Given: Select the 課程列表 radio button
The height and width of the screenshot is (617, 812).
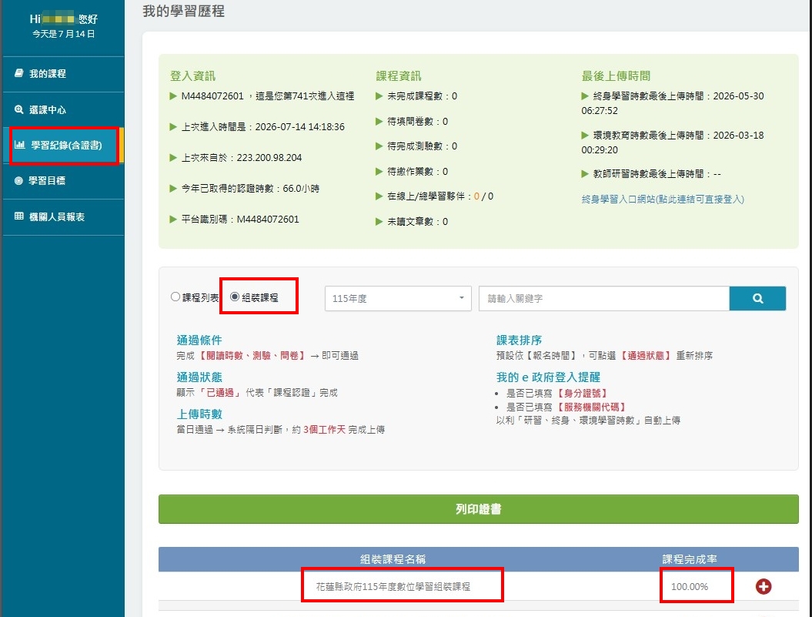Looking at the screenshot, I should click(x=175, y=297).
